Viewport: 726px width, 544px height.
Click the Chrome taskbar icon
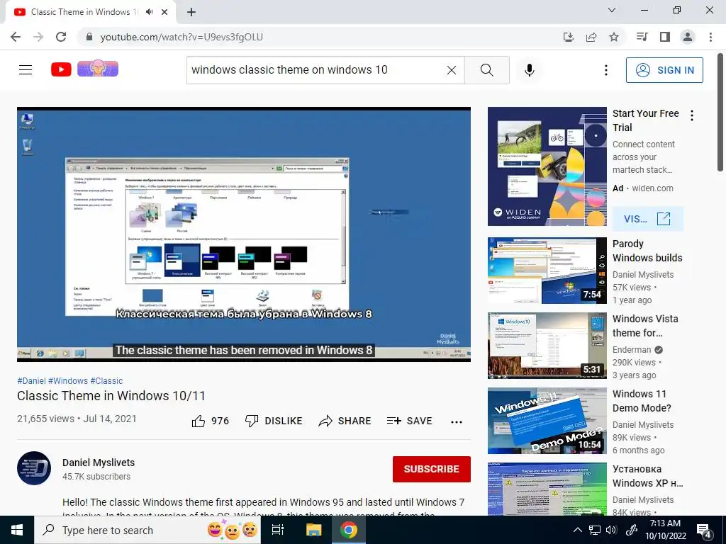349,530
